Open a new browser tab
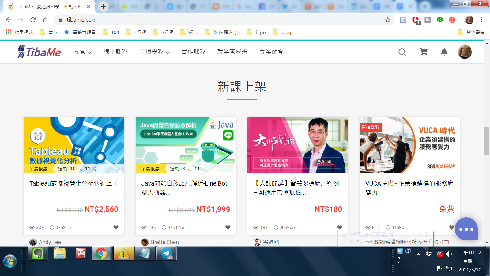Image resolution: width=490 pixels, height=276 pixels. (x=103, y=6)
